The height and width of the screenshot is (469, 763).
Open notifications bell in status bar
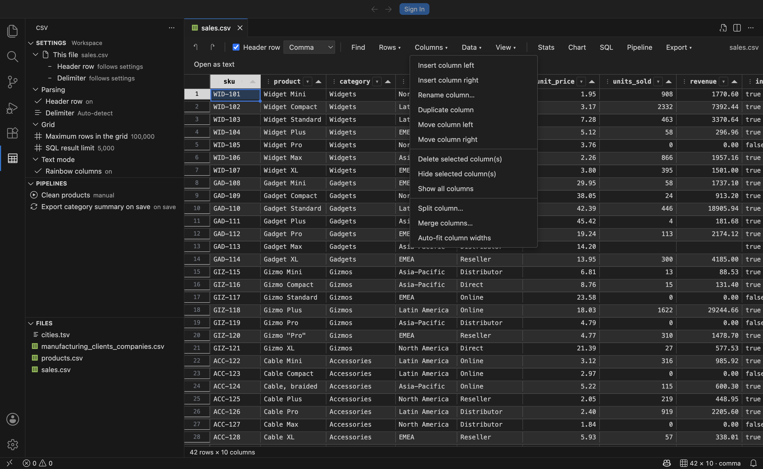point(753,463)
